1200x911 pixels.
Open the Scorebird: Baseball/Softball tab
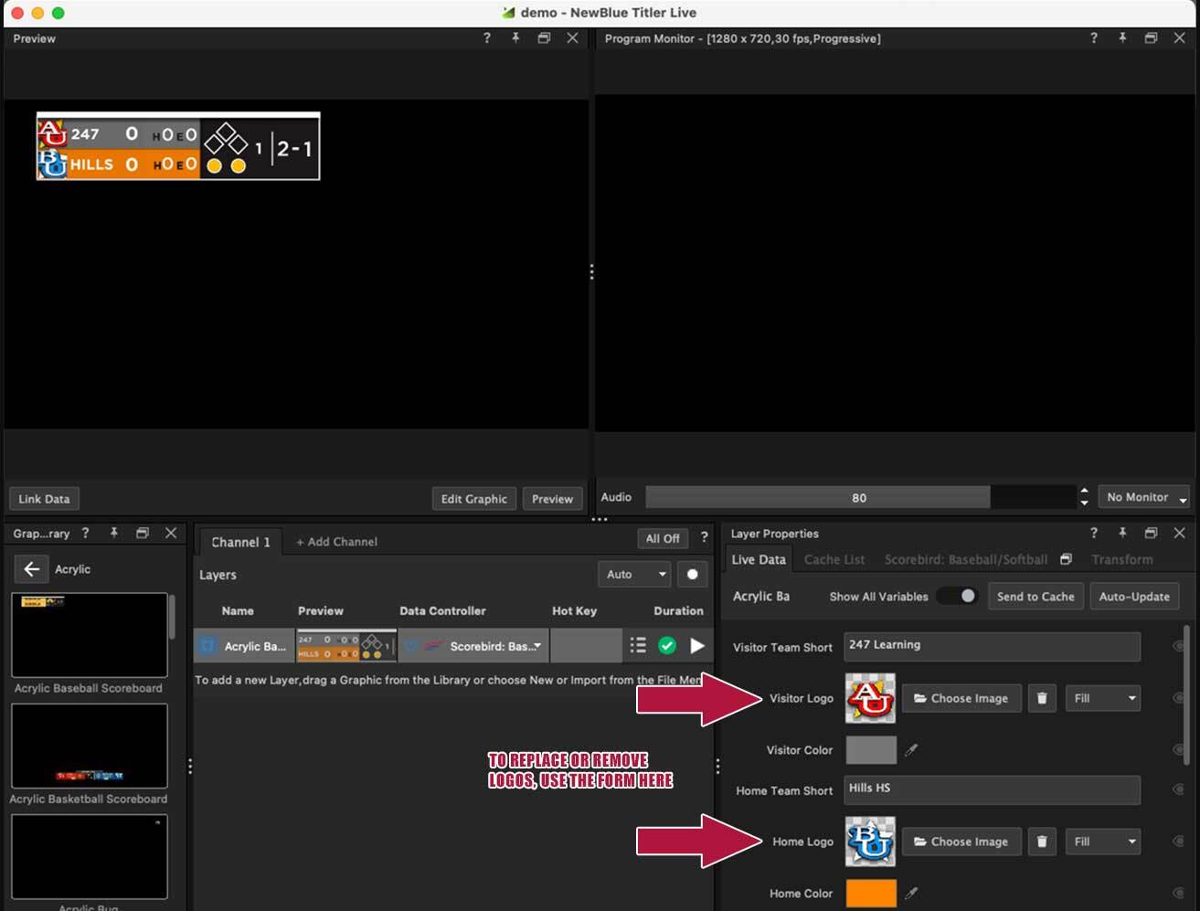(966, 559)
